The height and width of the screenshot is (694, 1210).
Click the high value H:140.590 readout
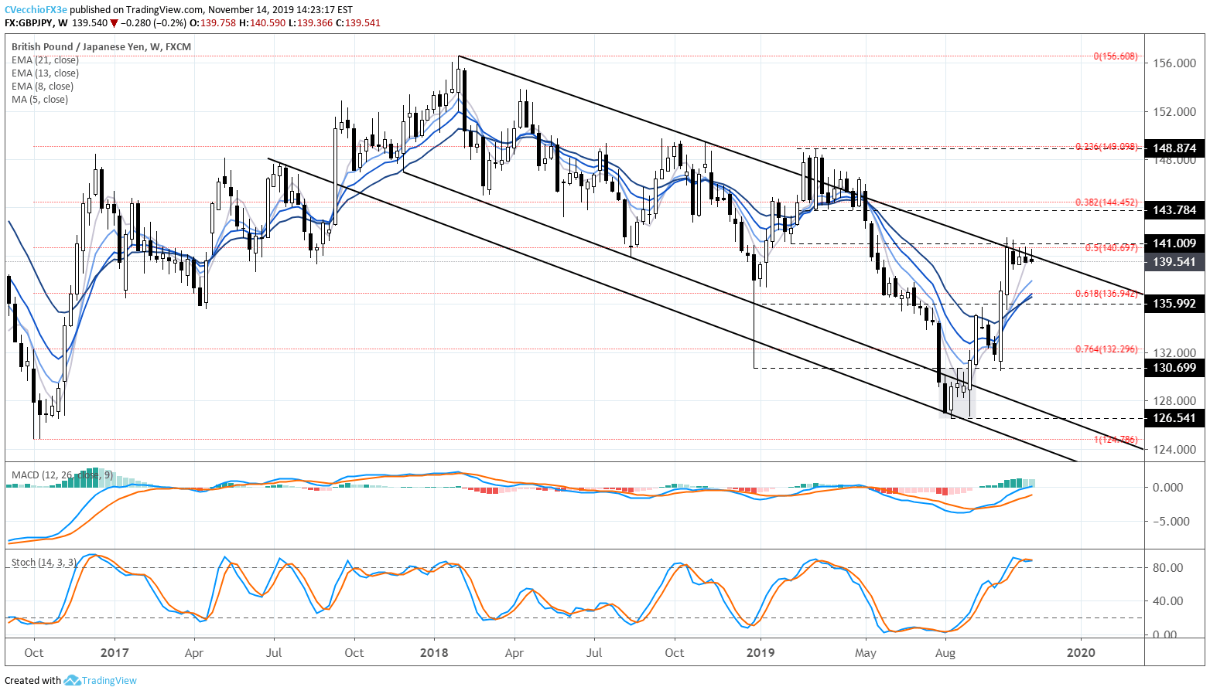pyautogui.click(x=264, y=23)
